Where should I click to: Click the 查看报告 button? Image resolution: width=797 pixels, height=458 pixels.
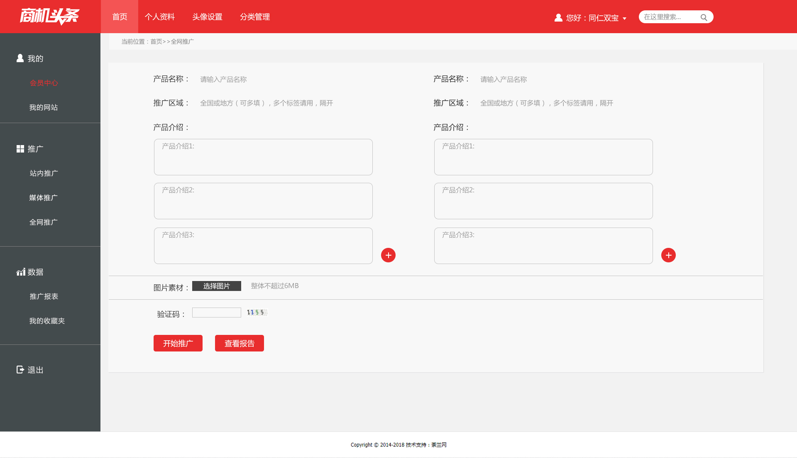[240, 343]
